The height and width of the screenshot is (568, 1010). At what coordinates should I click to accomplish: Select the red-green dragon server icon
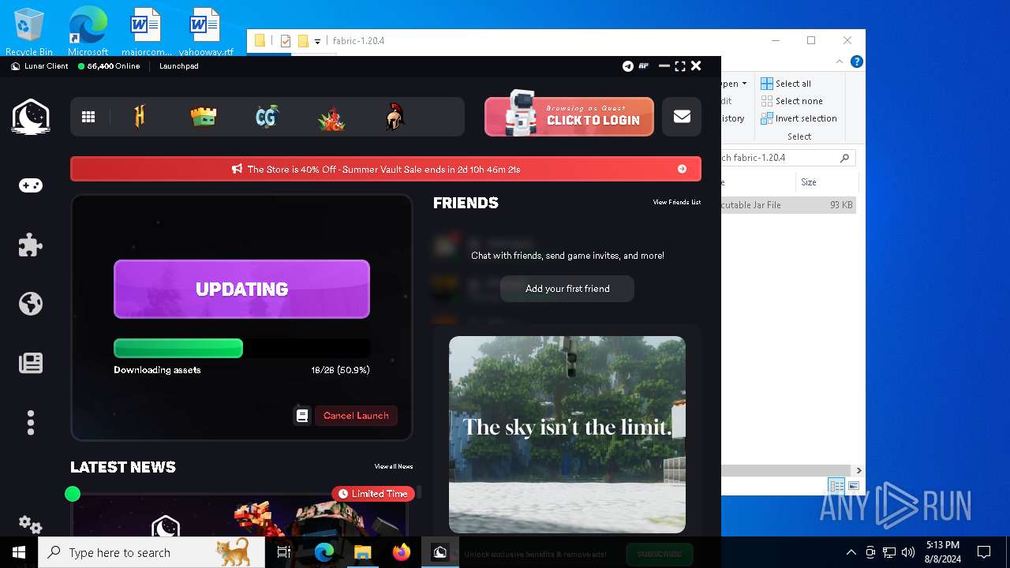coord(331,118)
